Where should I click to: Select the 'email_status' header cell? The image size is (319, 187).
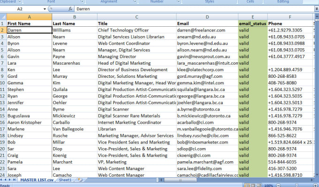pyautogui.click(x=253, y=23)
